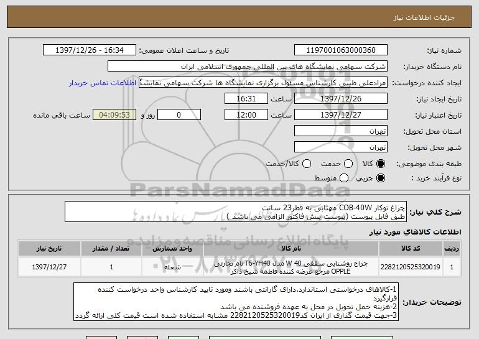Click the creation time field 16:31

[x=246, y=99]
